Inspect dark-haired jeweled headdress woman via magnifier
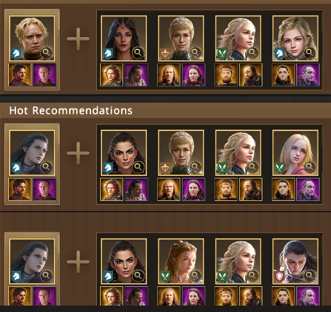 click(138, 53)
